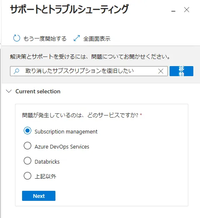The width and height of the screenshot is (200, 218).
Task: Click the Databricks label text
Action: tap(47, 162)
